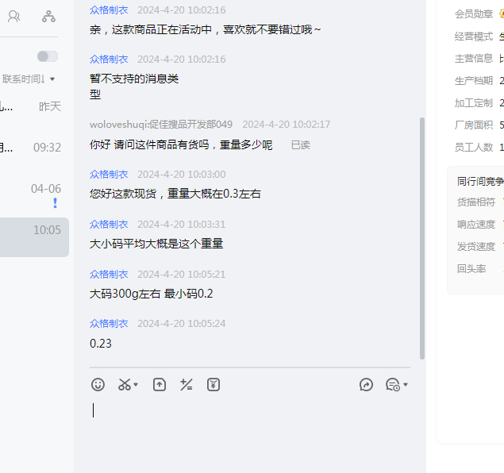Toggle the switch above contact list
504x473 pixels.
click(x=48, y=56)
